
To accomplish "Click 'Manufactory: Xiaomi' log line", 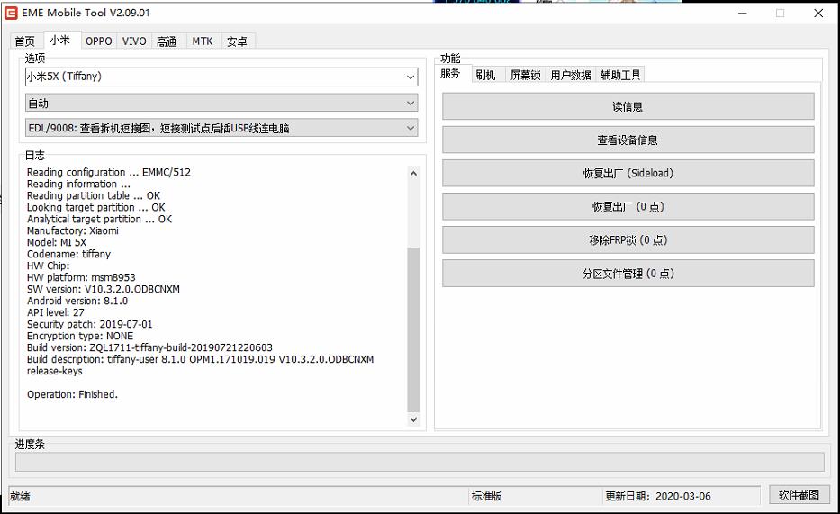I will pyautogui.click(x=72, y=230).
